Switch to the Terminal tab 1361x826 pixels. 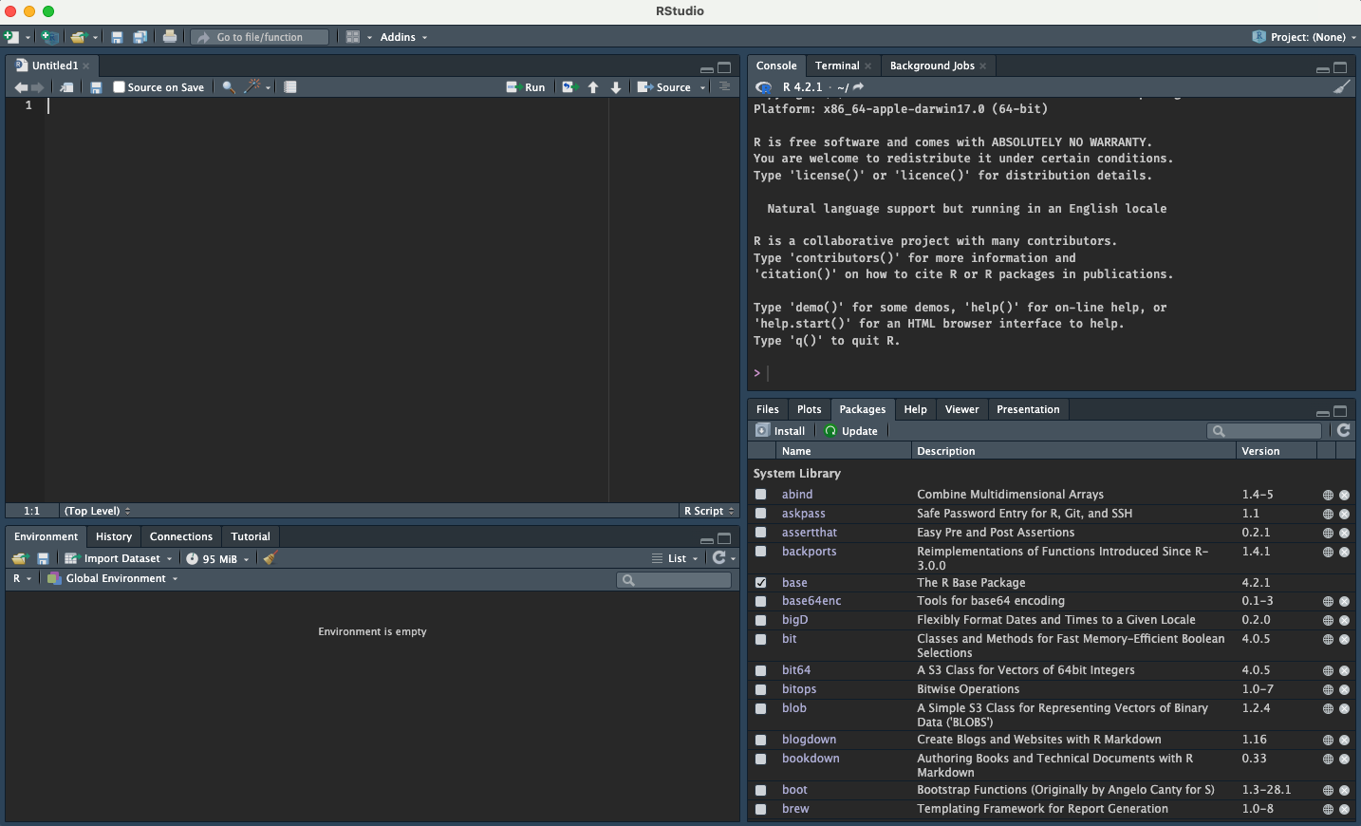tap(836, 66)
